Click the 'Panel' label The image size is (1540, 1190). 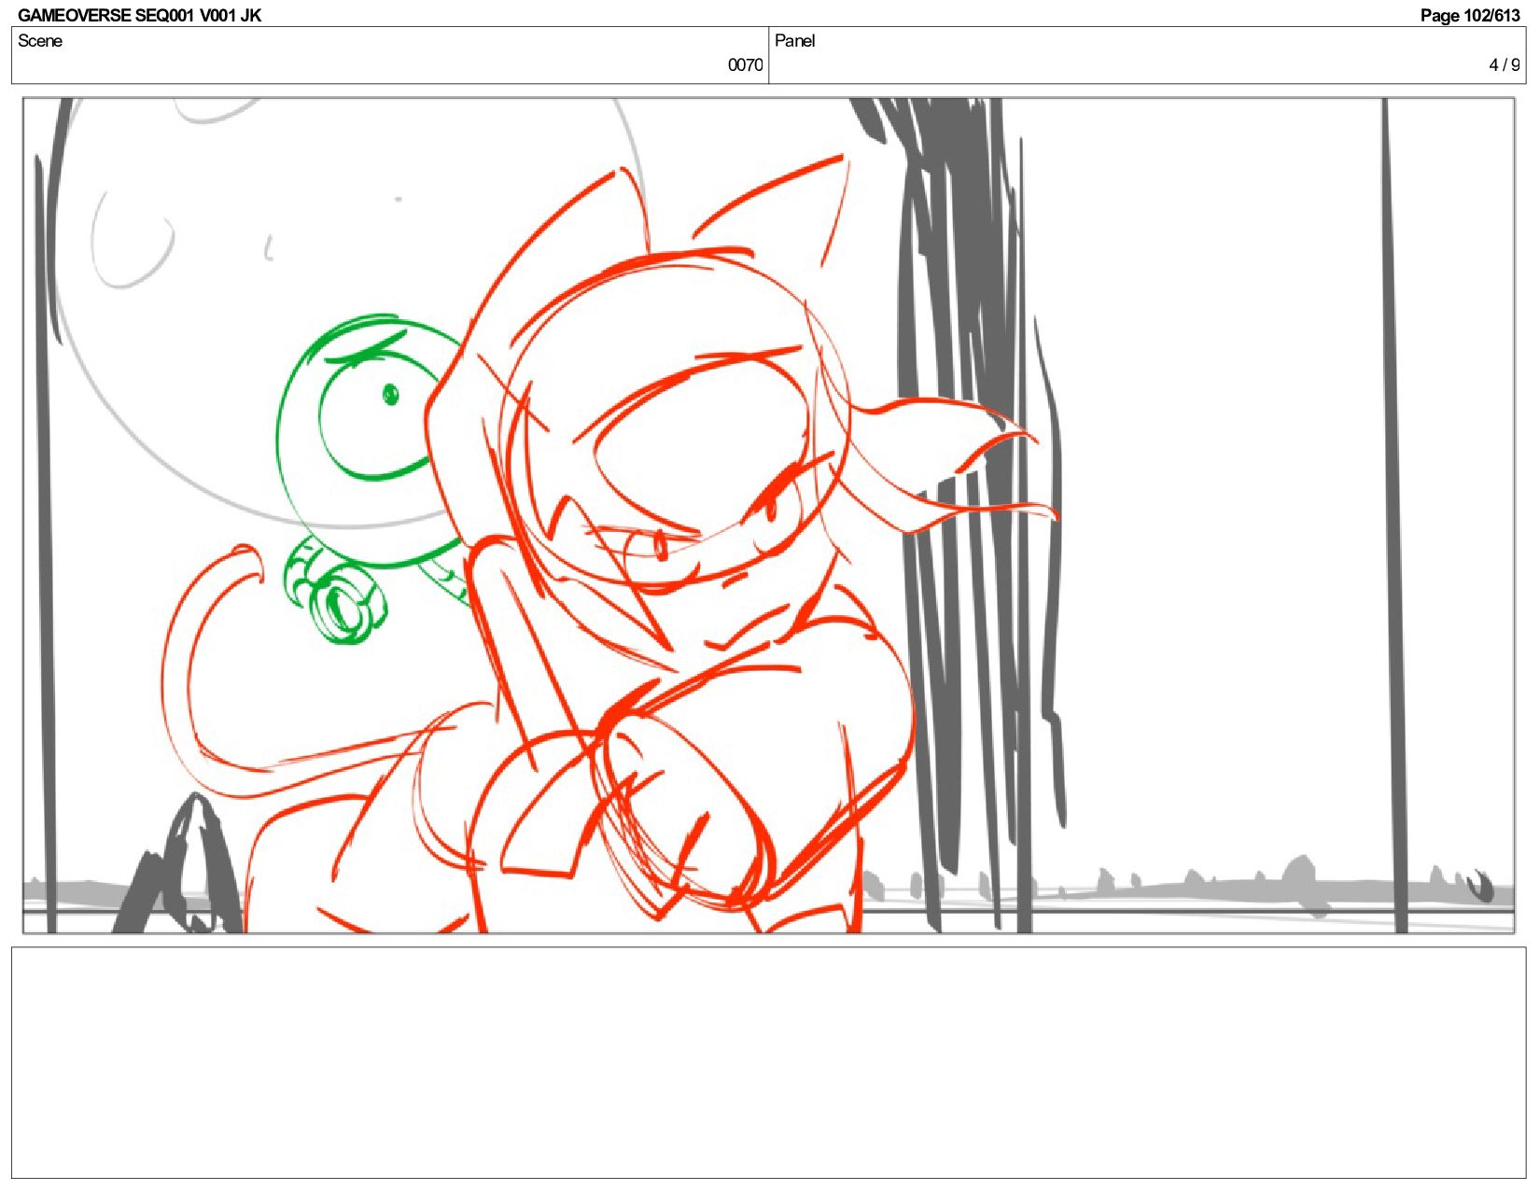(794, 41)
